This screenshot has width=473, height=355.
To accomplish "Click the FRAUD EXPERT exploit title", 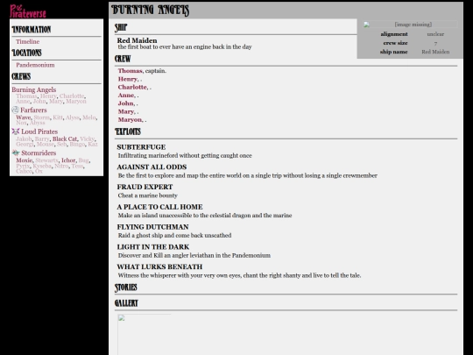I will coord(145,187).
